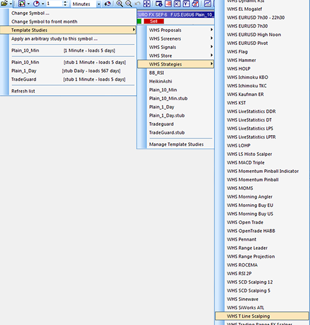Click the open folder symbol icon
The height and width of the screenshot is (325, 310).
(x=4, y=4)
